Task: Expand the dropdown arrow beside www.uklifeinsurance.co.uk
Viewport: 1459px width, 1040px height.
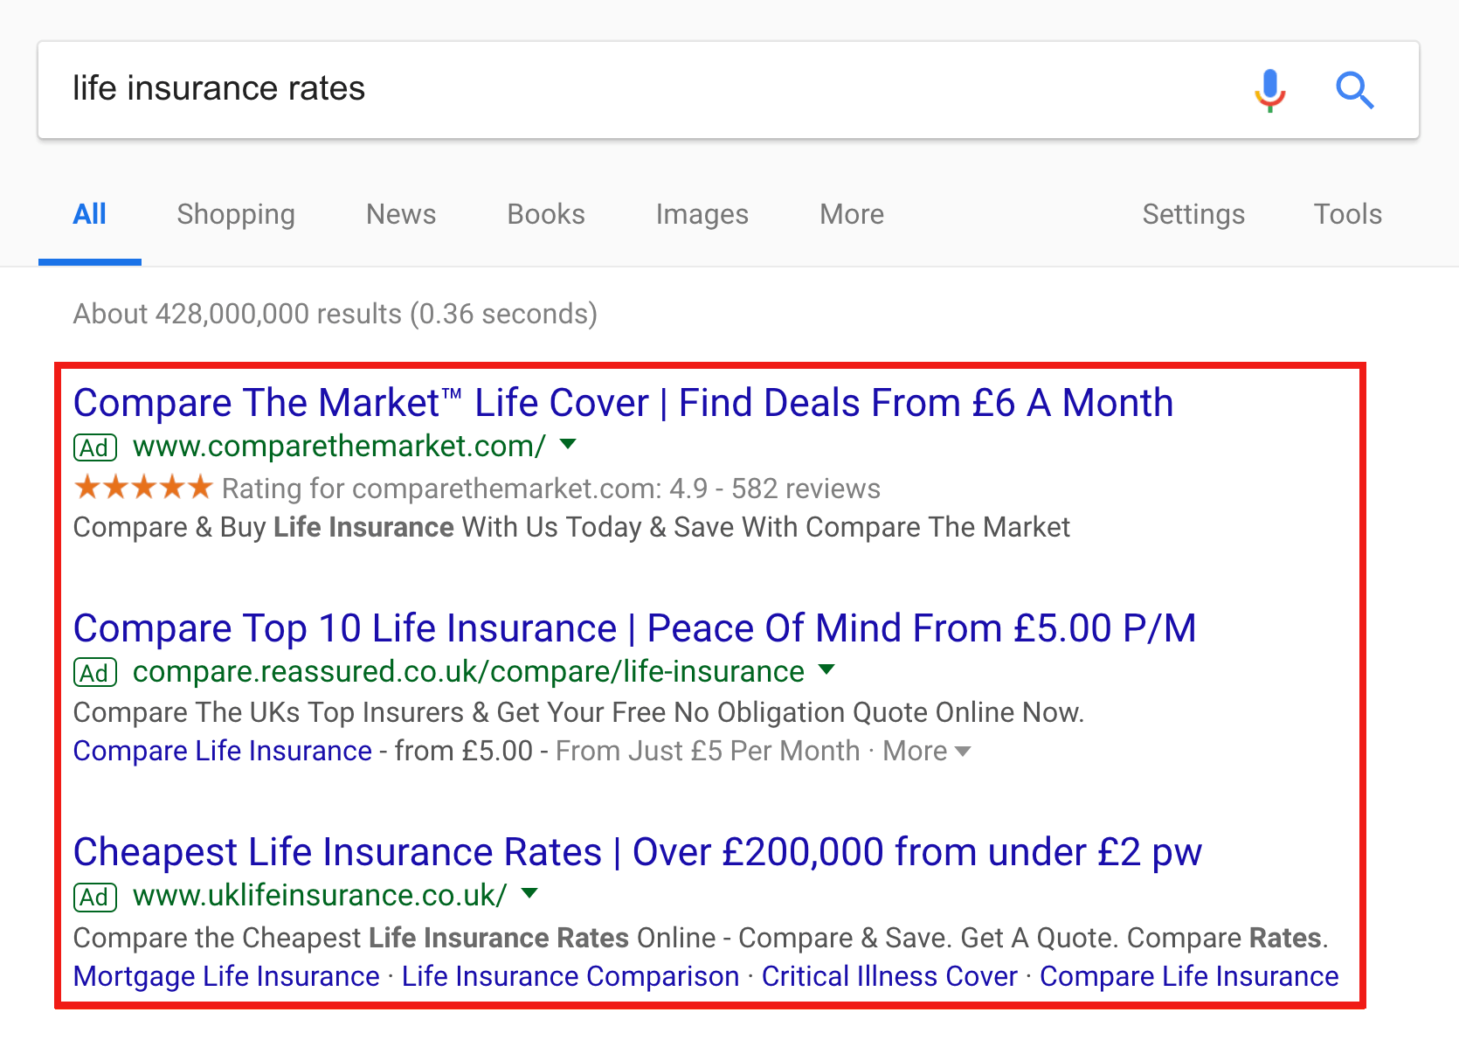Action: click(x=529, y=893)
